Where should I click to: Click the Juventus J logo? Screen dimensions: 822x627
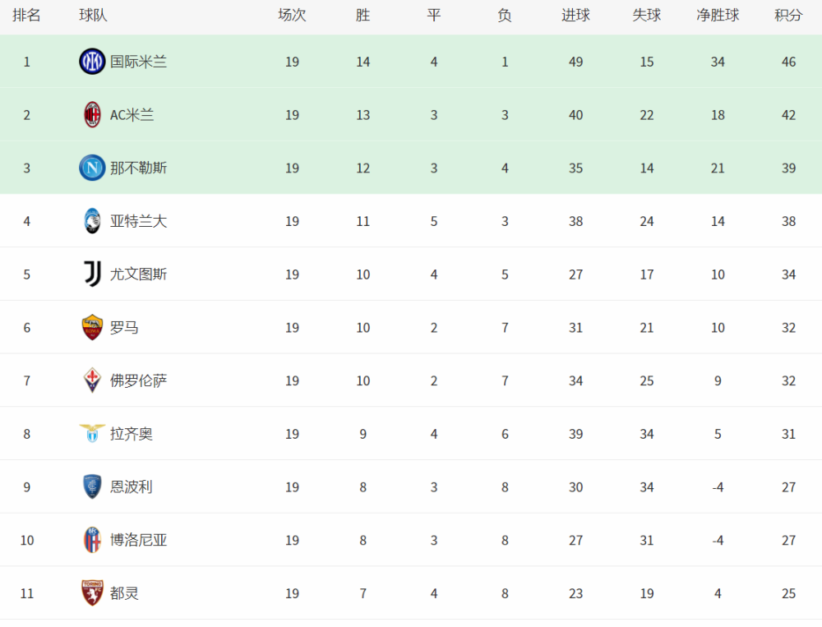click(x=93, y=274)
